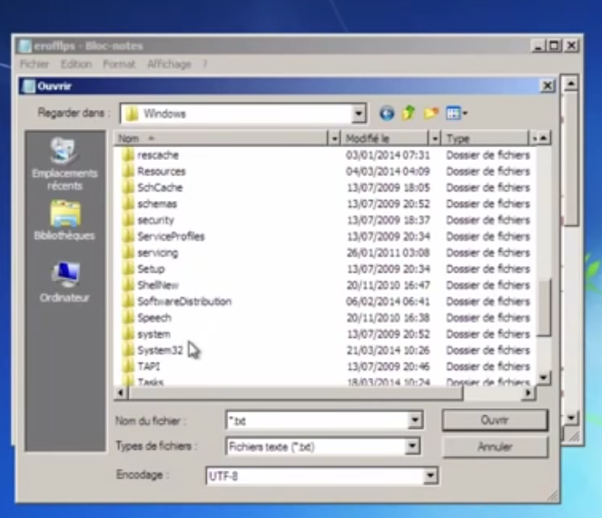This screenshot has height=518, width=602.
Task: Select the SchCache folder icon
Action: coord(128,187)
